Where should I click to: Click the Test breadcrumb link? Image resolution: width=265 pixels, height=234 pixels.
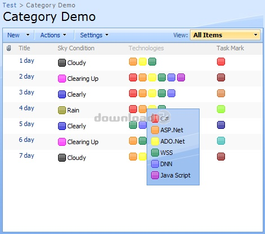click(x=10, y=5)
